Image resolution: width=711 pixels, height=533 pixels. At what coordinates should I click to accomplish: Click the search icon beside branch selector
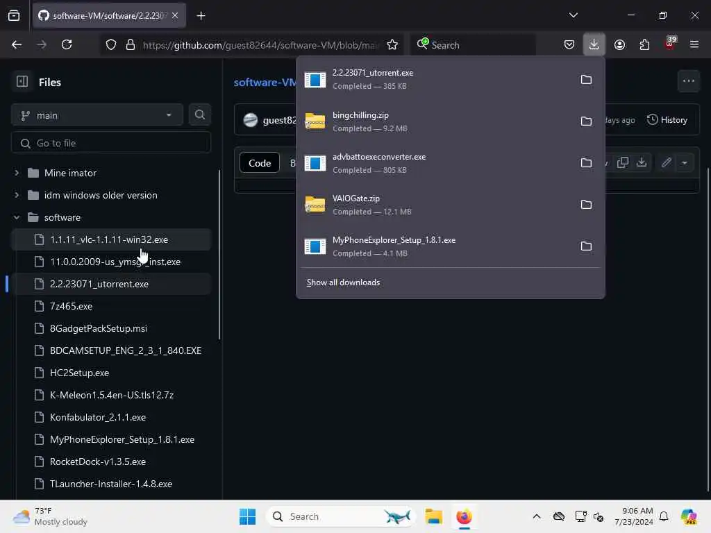(199, 115)
